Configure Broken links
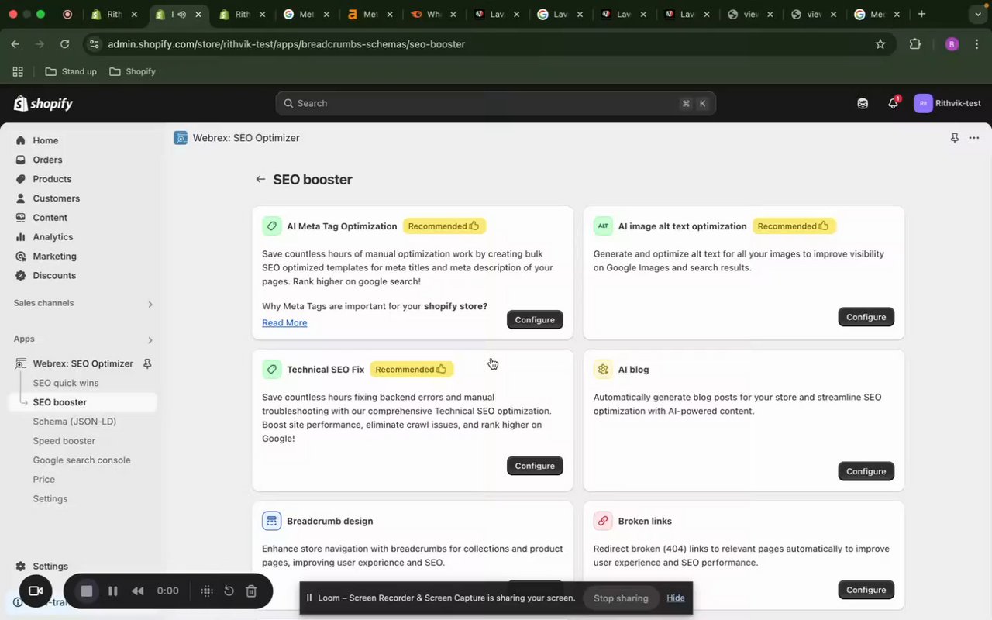This screenshot has width=992, height=620. [x=866, y=590]
